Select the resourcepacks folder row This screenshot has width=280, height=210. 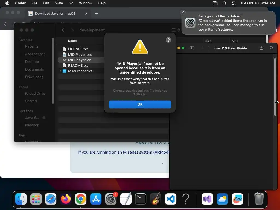(80, 71)
